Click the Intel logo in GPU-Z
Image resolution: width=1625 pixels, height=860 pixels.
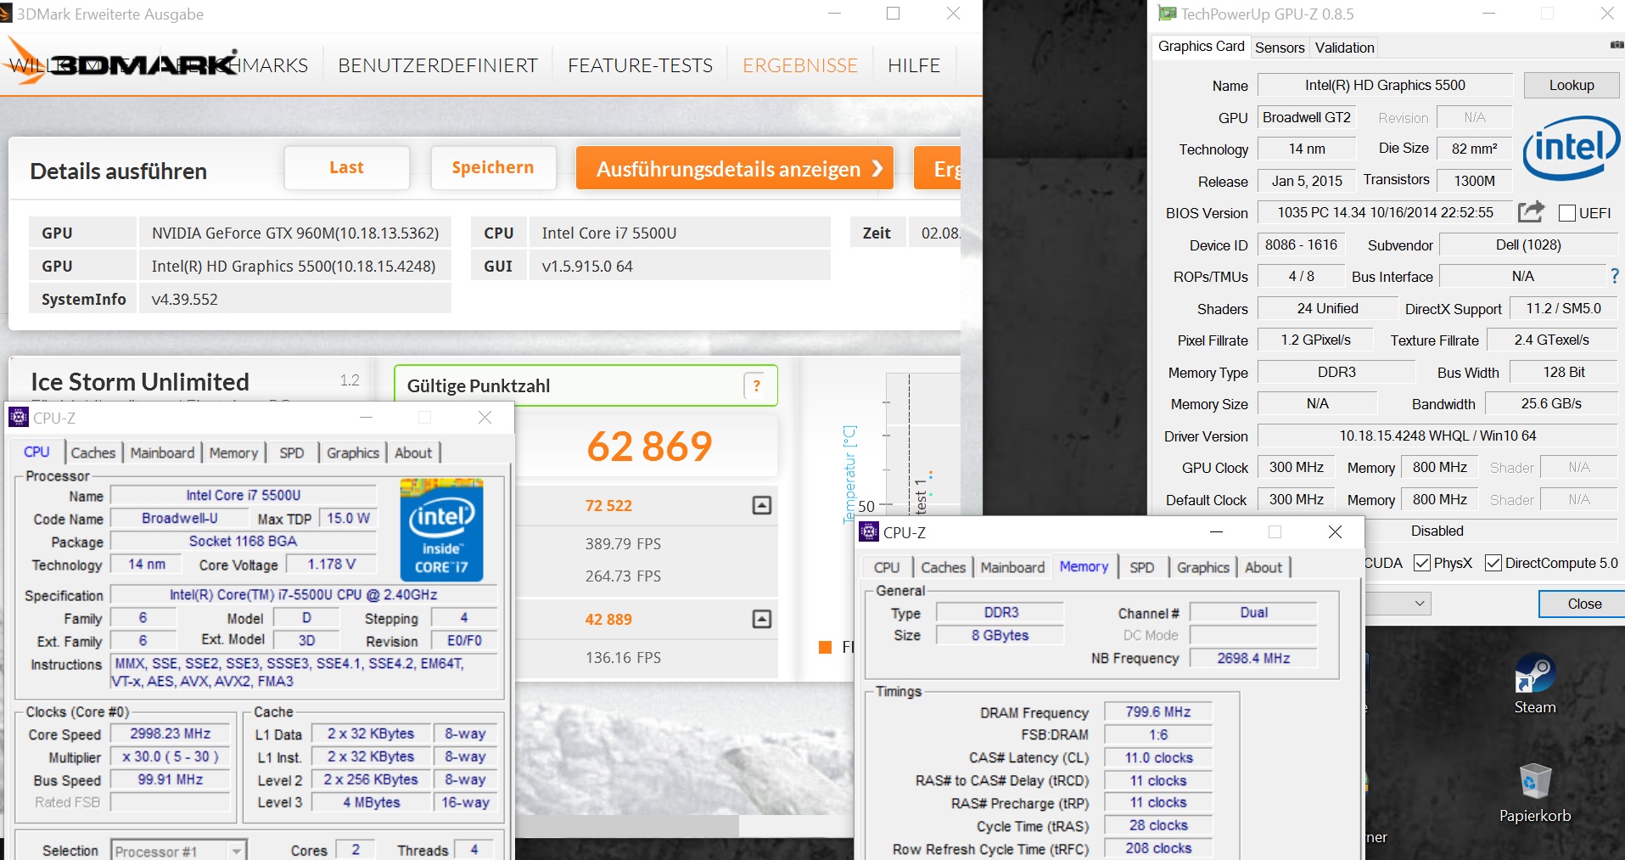[1571, 148]
